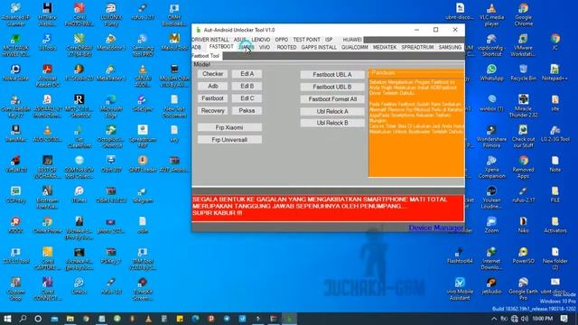Switch to the LENOVO tab
578x325 pixels.
261,40
